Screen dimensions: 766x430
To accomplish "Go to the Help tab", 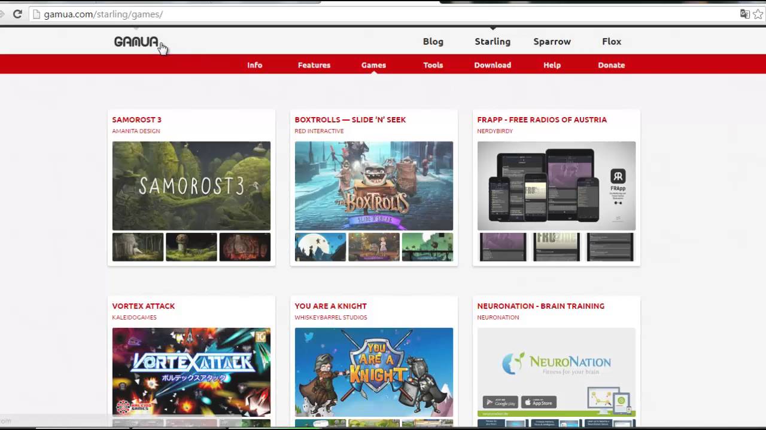I will [552, 65].
